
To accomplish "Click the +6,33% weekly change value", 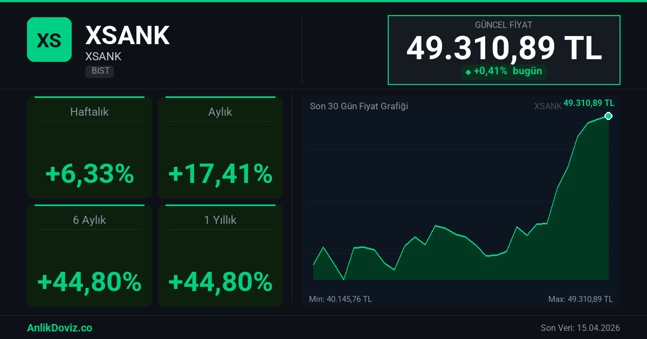I will 90,174.
